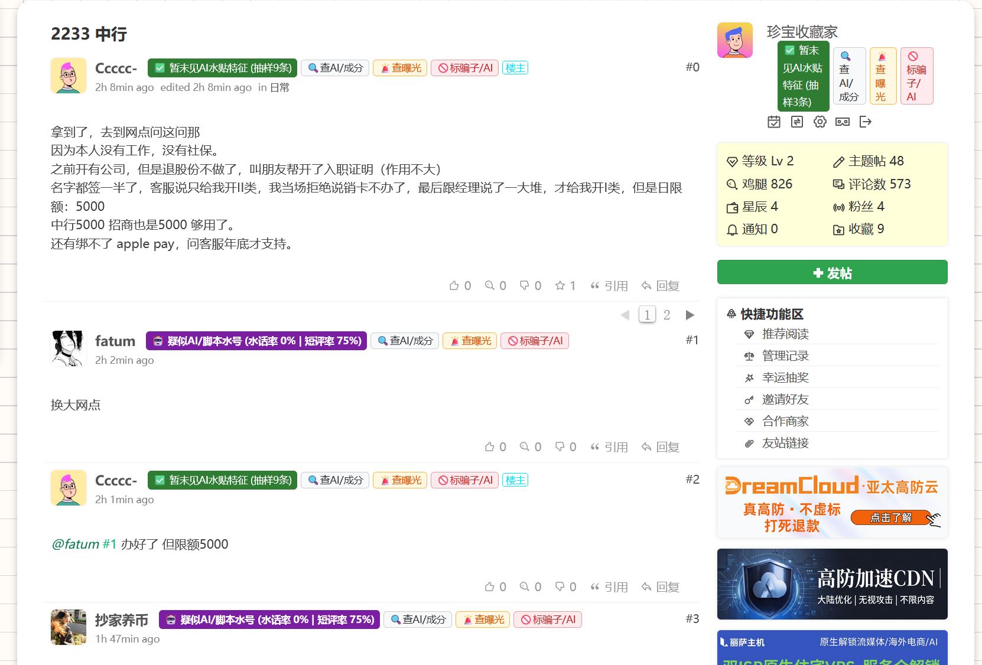
Task: Dislike post #0 with thumbs-down icon
Action: point(525,286)
